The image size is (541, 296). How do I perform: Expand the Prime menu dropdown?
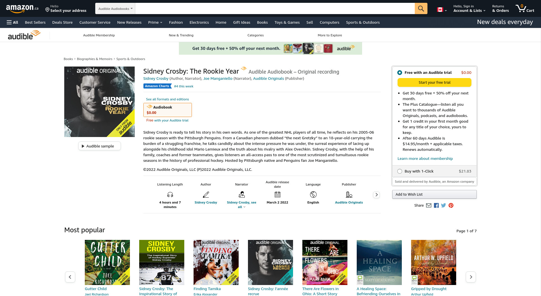pyautogui.click(x=155, y=22)
